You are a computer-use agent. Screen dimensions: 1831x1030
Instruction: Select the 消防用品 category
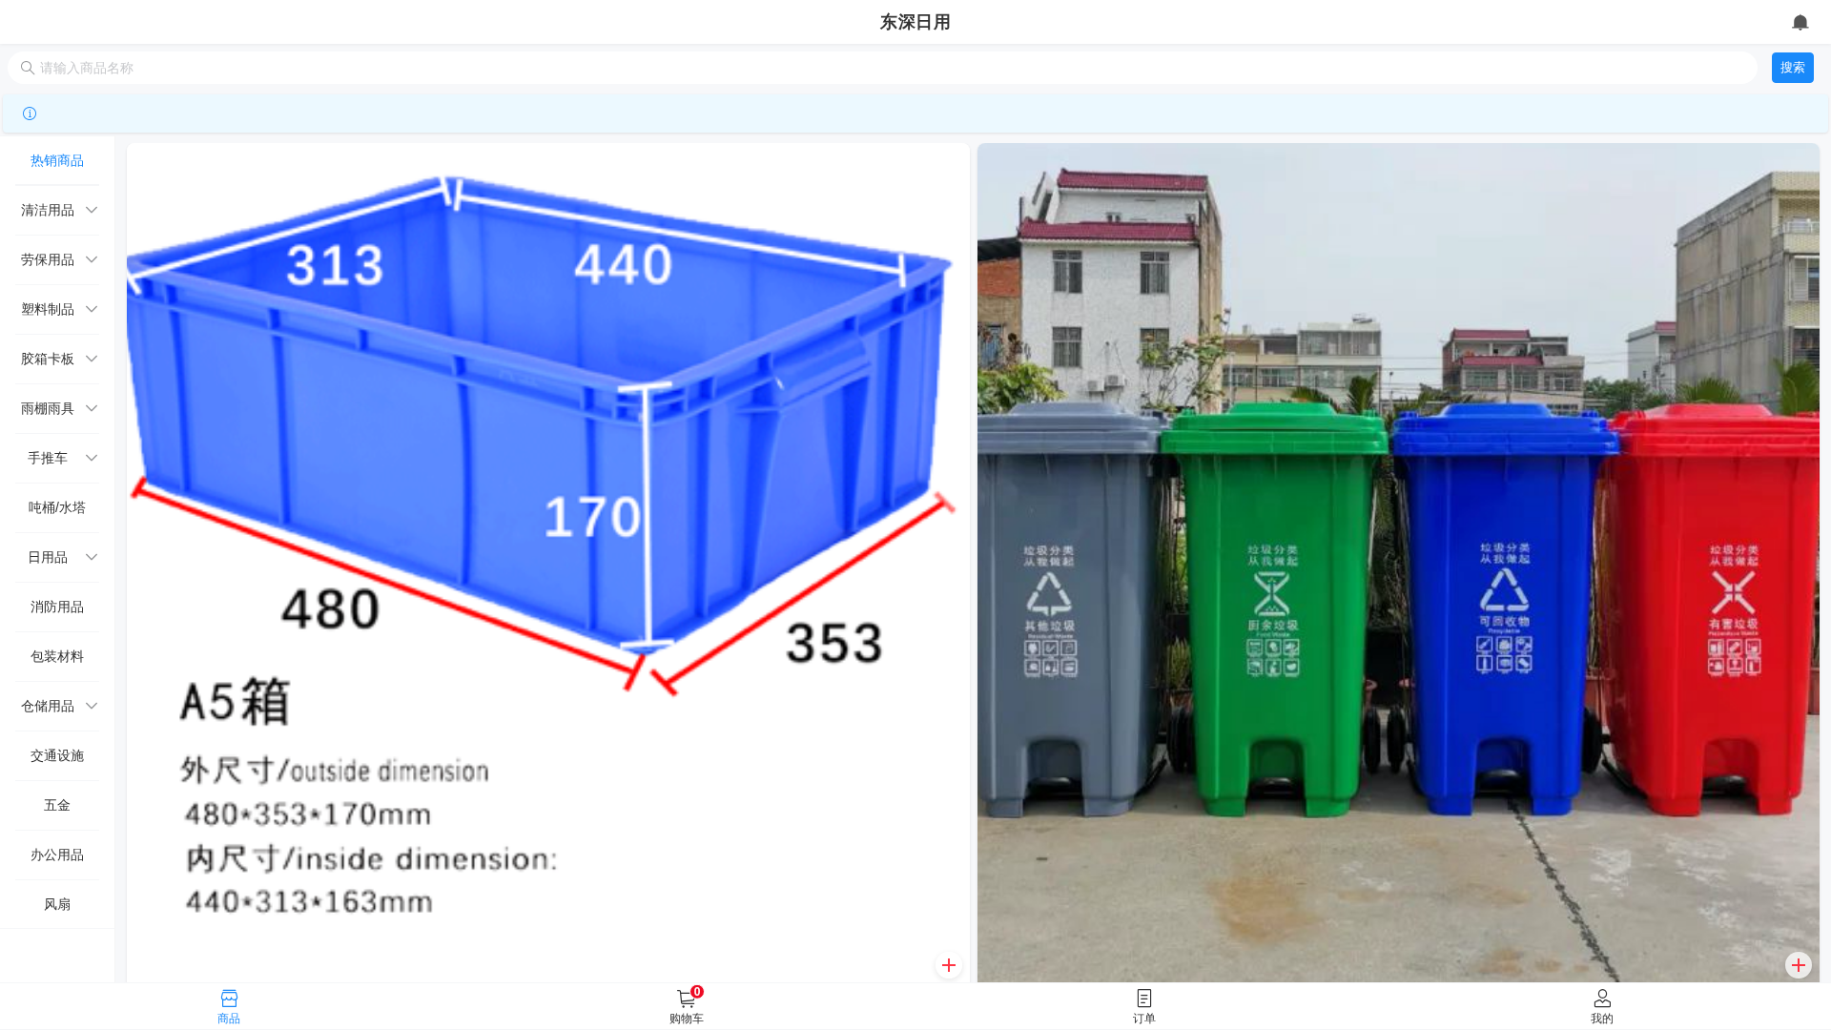click(x=57, y=607)
